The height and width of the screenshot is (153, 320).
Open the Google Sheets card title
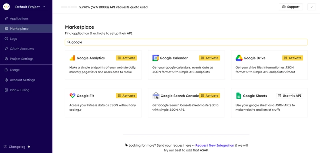point(255,96)
